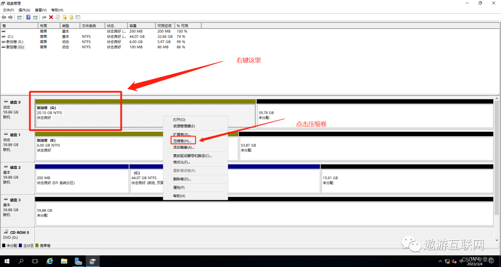Click the network icon in system tray
This screenshot has height=267, width=501.
(447, 261)
